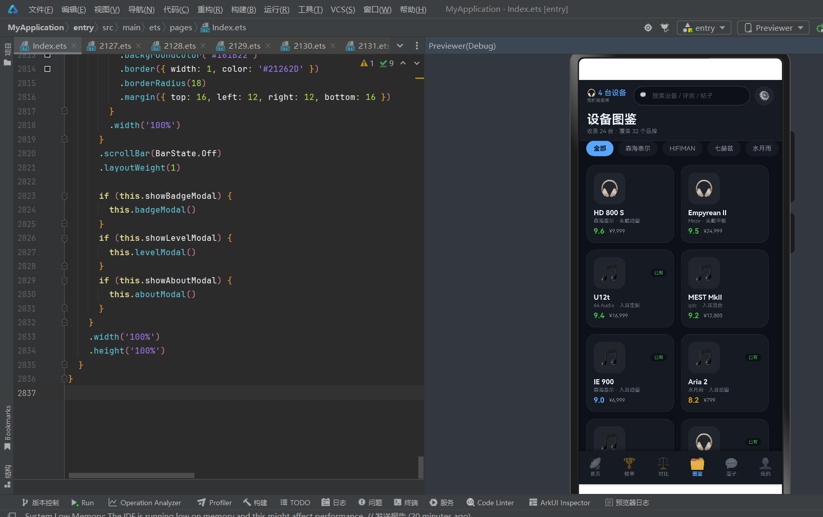Click the build hammer icon next to entry
Viewport: 823px width, 517px height.
pos(665,28)
